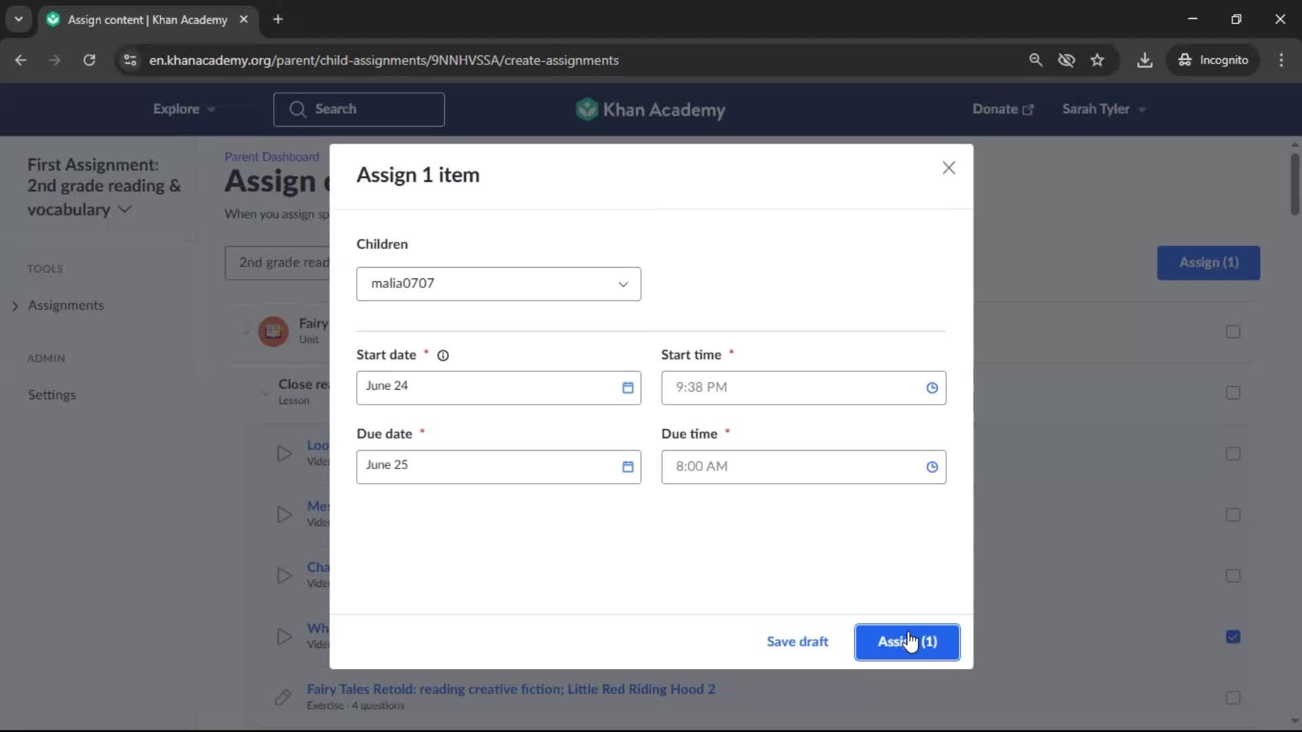Open a new browser tab
The width and height of the screenshot is (1302, 732).
[278, 20]
